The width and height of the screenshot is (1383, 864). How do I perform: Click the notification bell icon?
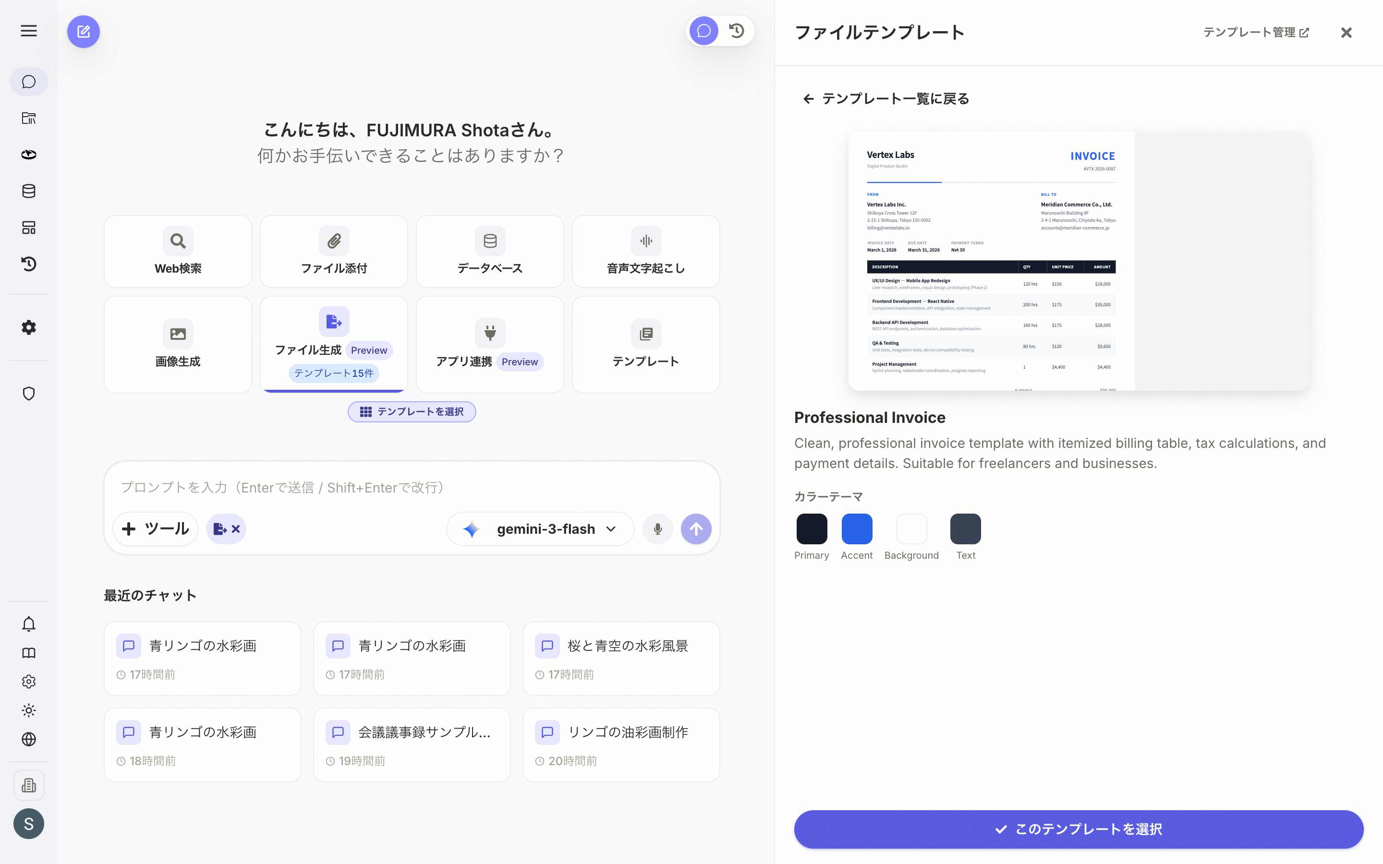click(29, 624)
